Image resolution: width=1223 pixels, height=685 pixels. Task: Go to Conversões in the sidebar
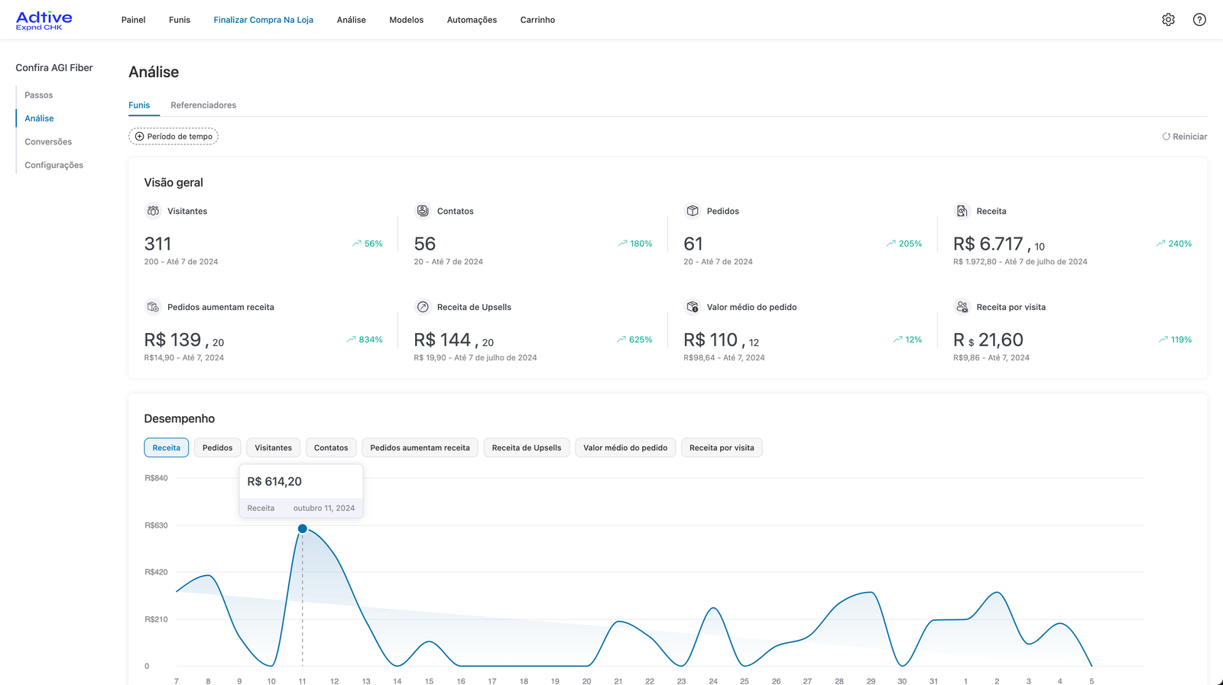click(x=48, y=142)
